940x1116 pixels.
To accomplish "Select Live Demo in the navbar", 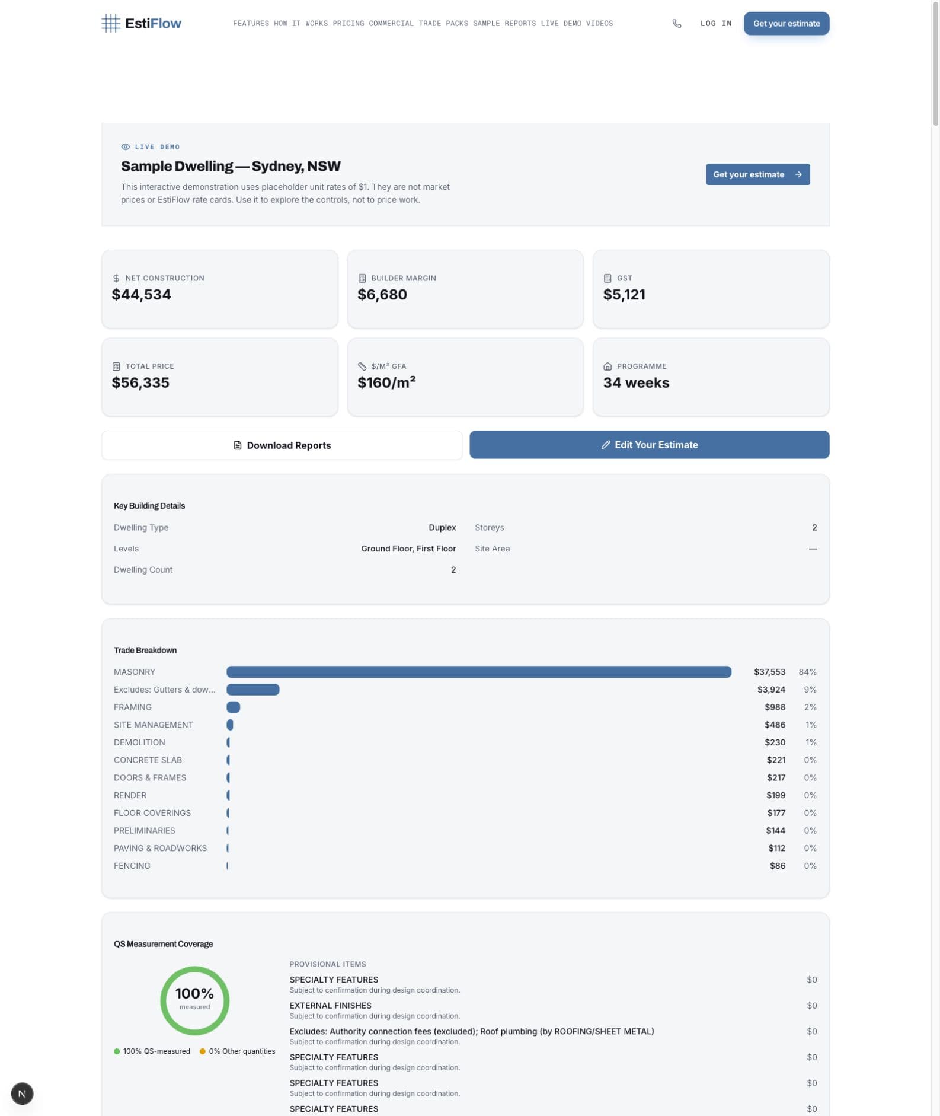I will pyautogui.click(x=561, y=24).
